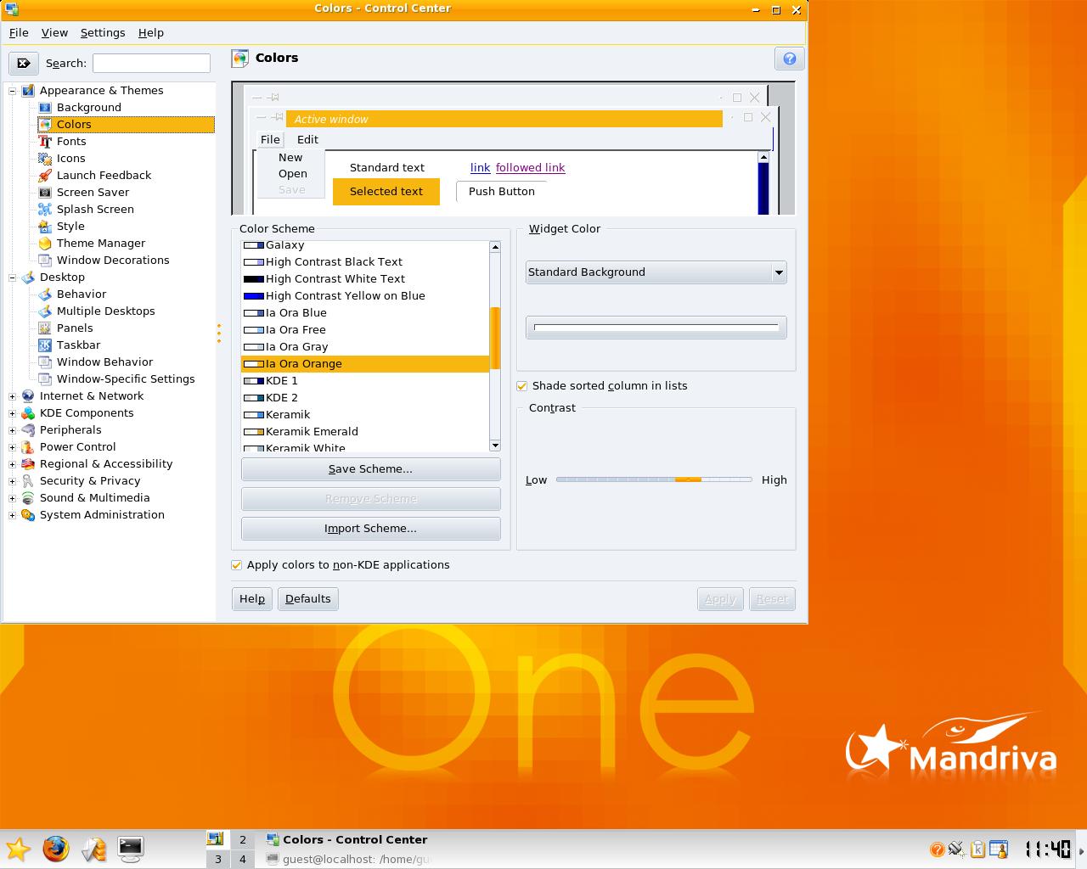Click the followed link in the preview

(531, 168)
